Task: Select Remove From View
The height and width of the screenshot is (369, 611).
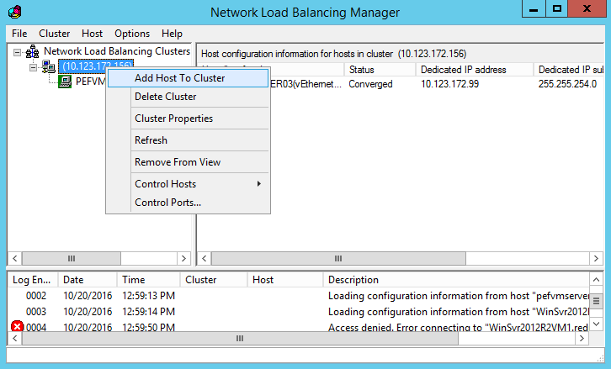Action: [178, 162]
